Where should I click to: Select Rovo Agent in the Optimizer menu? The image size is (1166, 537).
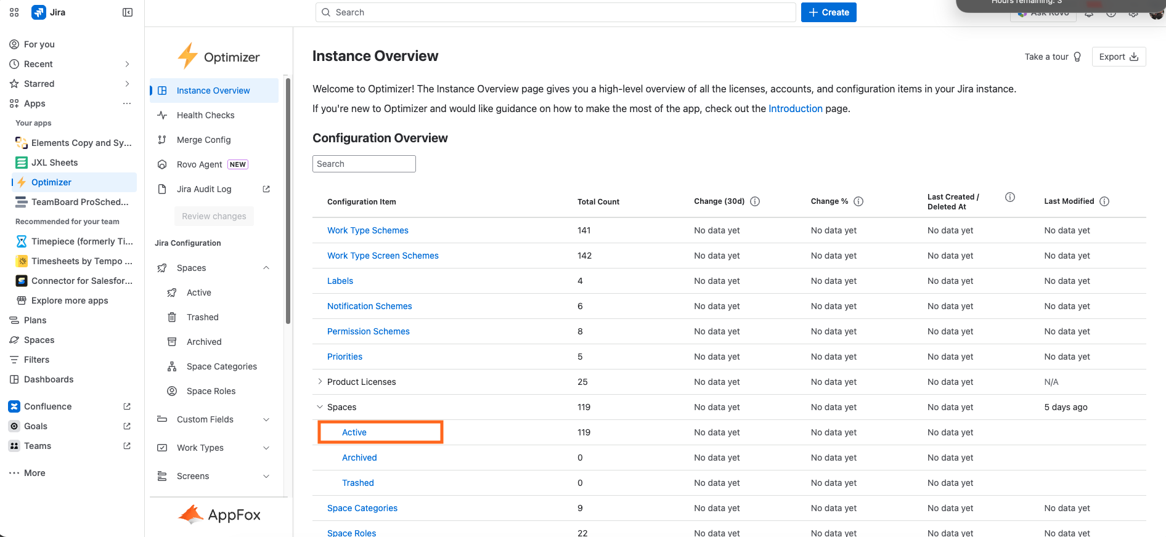[199, 164]
